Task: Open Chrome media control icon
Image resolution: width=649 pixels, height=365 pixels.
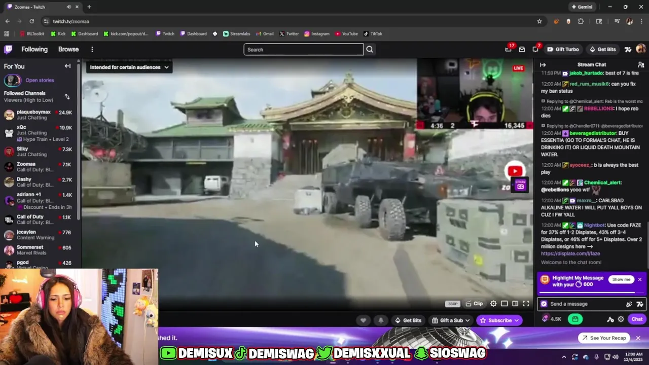Action: point(617,21)
